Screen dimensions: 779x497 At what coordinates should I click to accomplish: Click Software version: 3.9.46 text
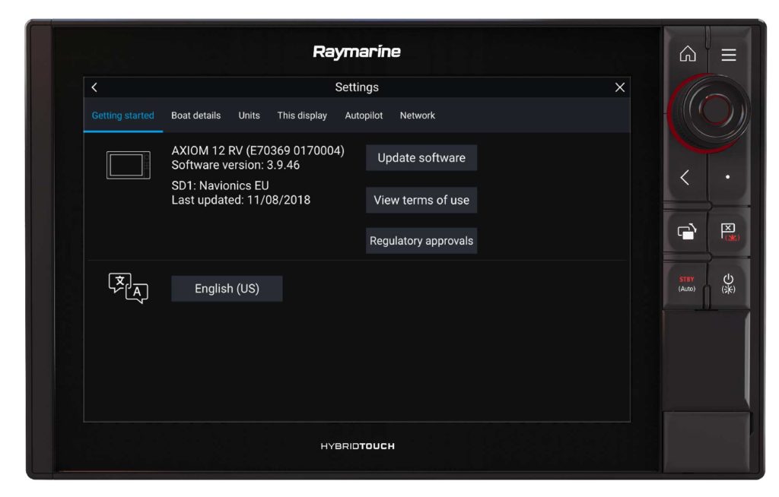click(x=236, y=165)
